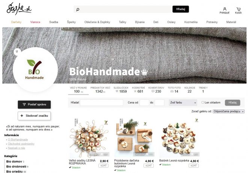Click the heart icon beside 1859 followers
The height and width of the screenshot is (173, 248).
(117, 91)
